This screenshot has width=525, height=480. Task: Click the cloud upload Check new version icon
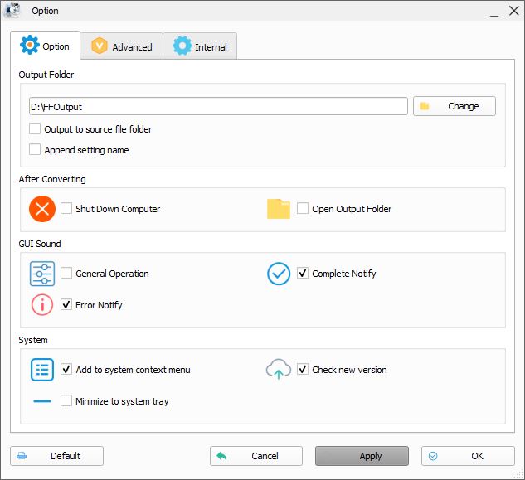pyautogui.click(x=279, y=369)
